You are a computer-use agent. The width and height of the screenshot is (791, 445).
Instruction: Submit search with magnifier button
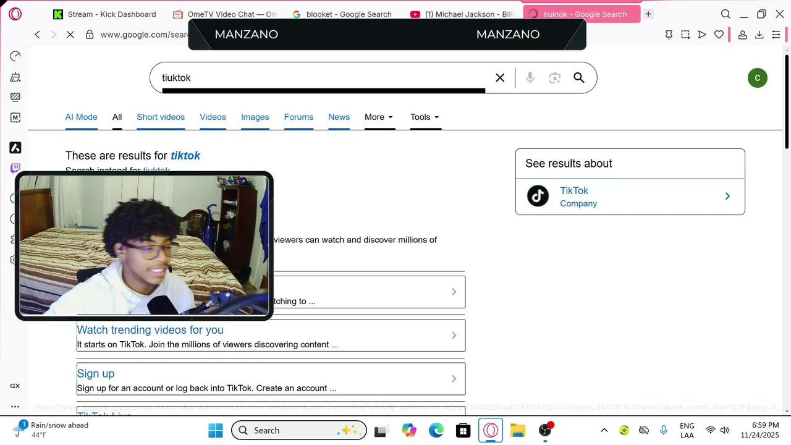click(579, 78)
